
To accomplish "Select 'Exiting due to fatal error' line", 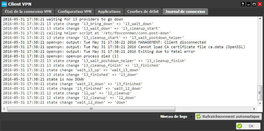I will tap(99, 51).
